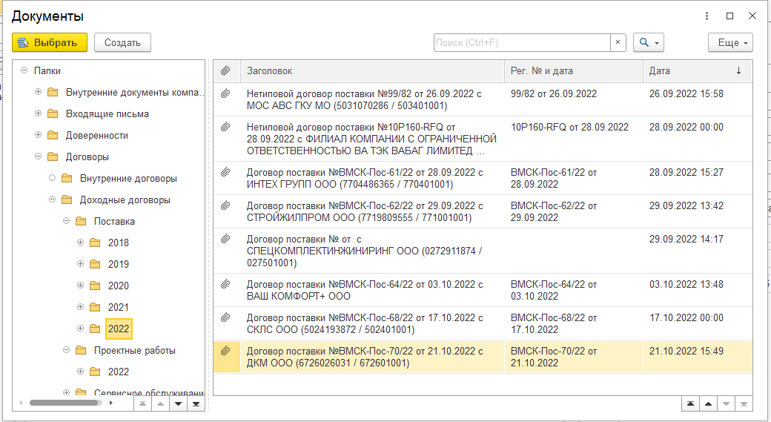
Task: Select the 2022 folder under Проектные работы
Action: coord(119,372)
